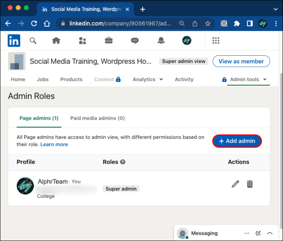Open Messaging speech bubble icon in navbar
283x241 pixels.
coord(135,41)
